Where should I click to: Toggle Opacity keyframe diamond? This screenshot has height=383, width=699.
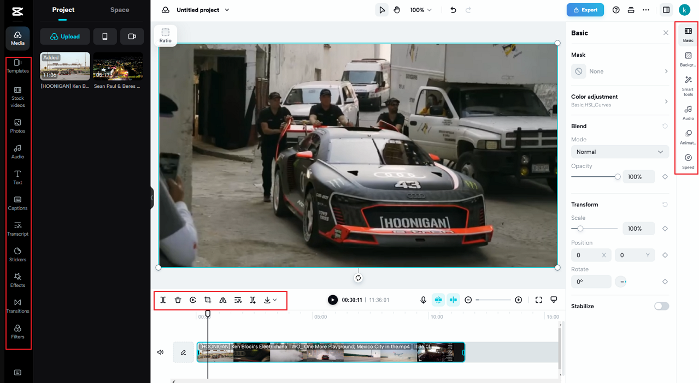[665, 177]
